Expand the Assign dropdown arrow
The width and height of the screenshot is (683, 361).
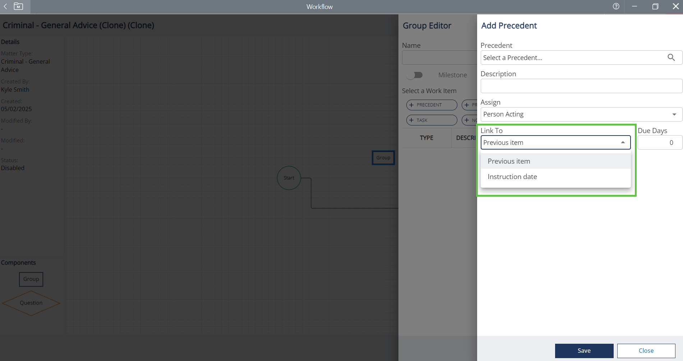click(x=674, y=114)
